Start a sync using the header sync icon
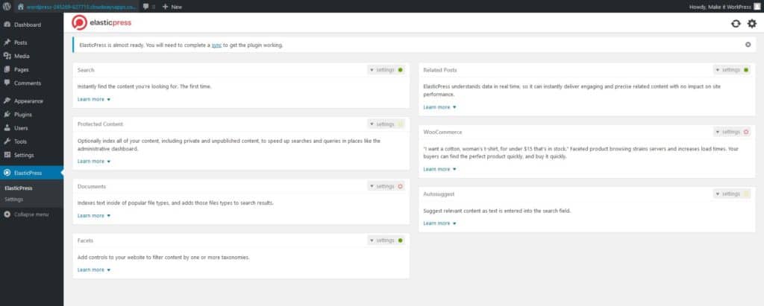Screen dimensions: 764x306 [736, 24]
